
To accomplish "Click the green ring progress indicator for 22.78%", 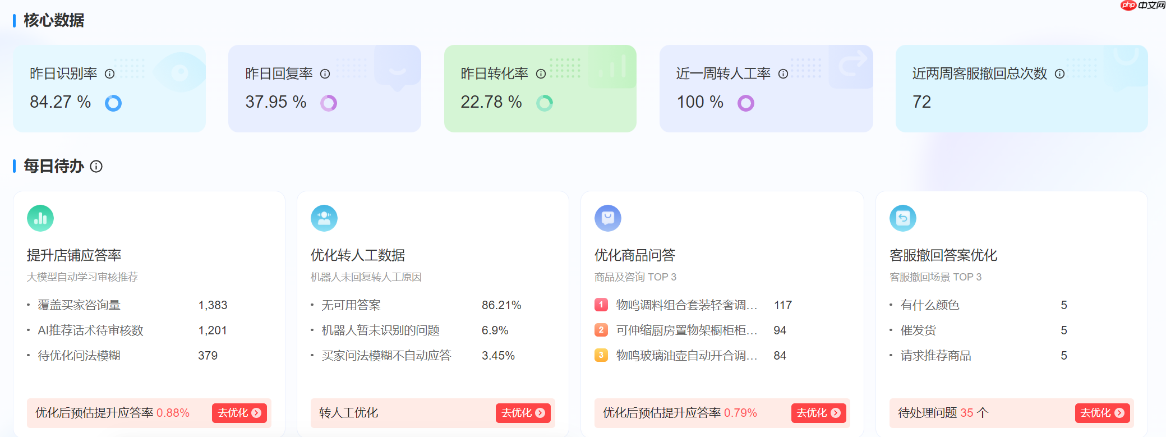I will pyautogui.click(x=545, y=103).
